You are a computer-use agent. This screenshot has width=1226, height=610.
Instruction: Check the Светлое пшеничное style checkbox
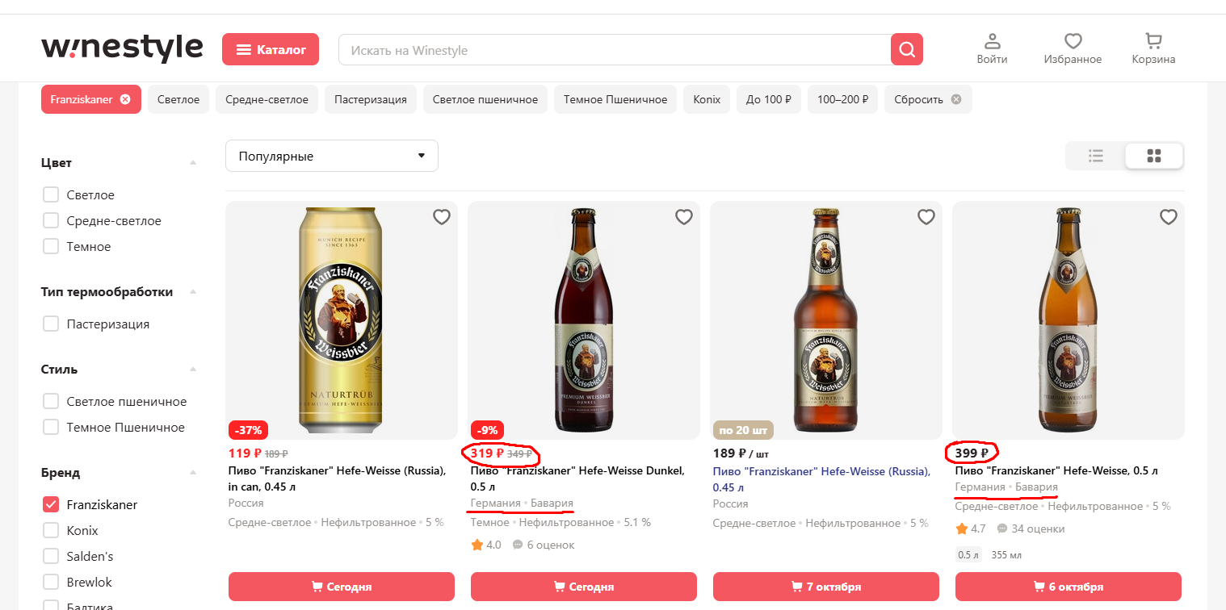pos(51,401)
